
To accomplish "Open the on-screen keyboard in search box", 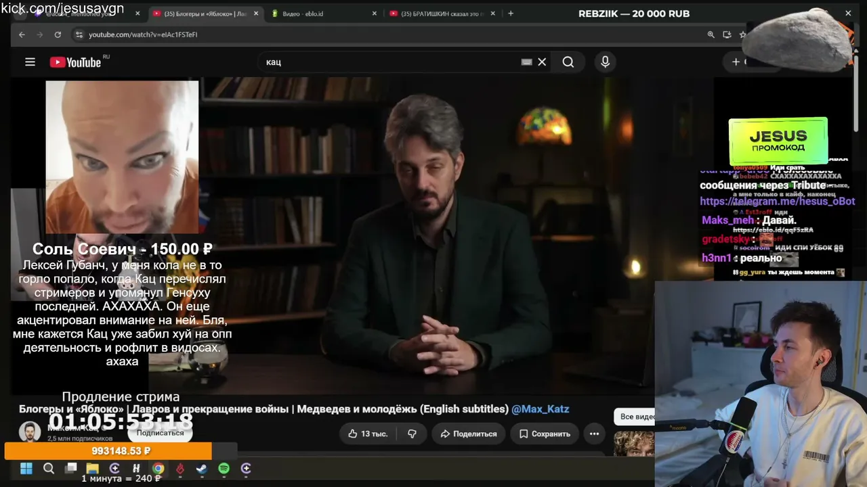I will (526, 62).
